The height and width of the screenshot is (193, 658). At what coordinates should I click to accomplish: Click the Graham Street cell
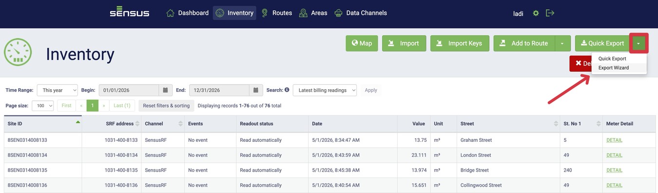coord(476,140)
